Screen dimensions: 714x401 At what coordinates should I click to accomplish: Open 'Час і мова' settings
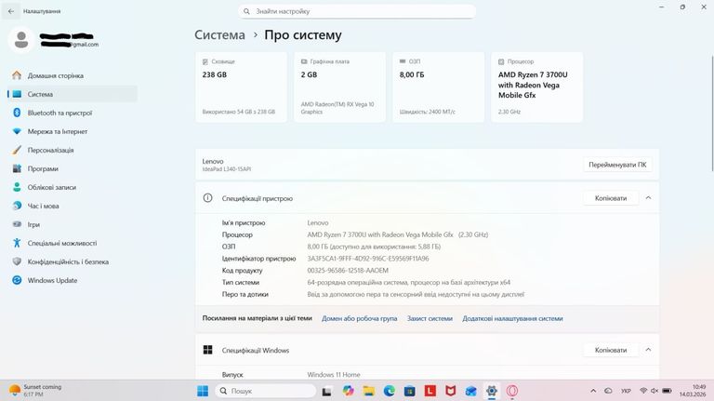72,206
